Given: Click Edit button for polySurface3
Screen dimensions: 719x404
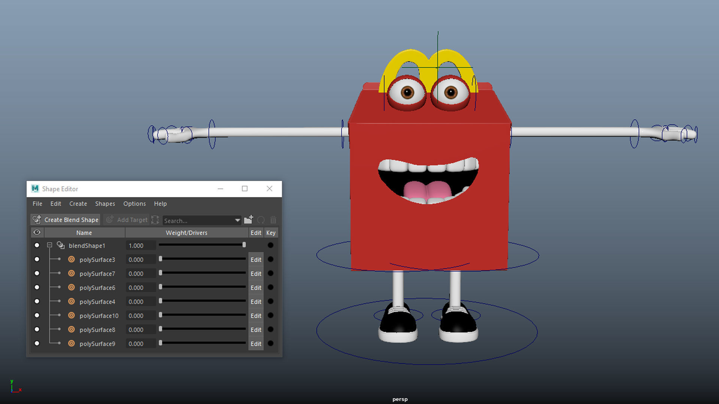Looking at the screenshot, I should tap(256, 260).
